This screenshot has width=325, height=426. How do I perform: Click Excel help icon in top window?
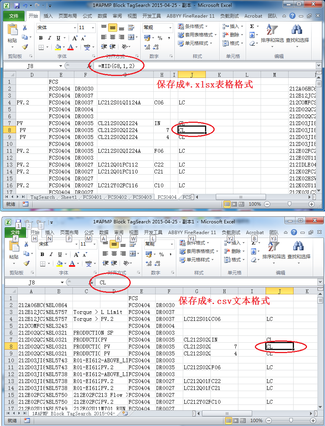coord(292,16)
